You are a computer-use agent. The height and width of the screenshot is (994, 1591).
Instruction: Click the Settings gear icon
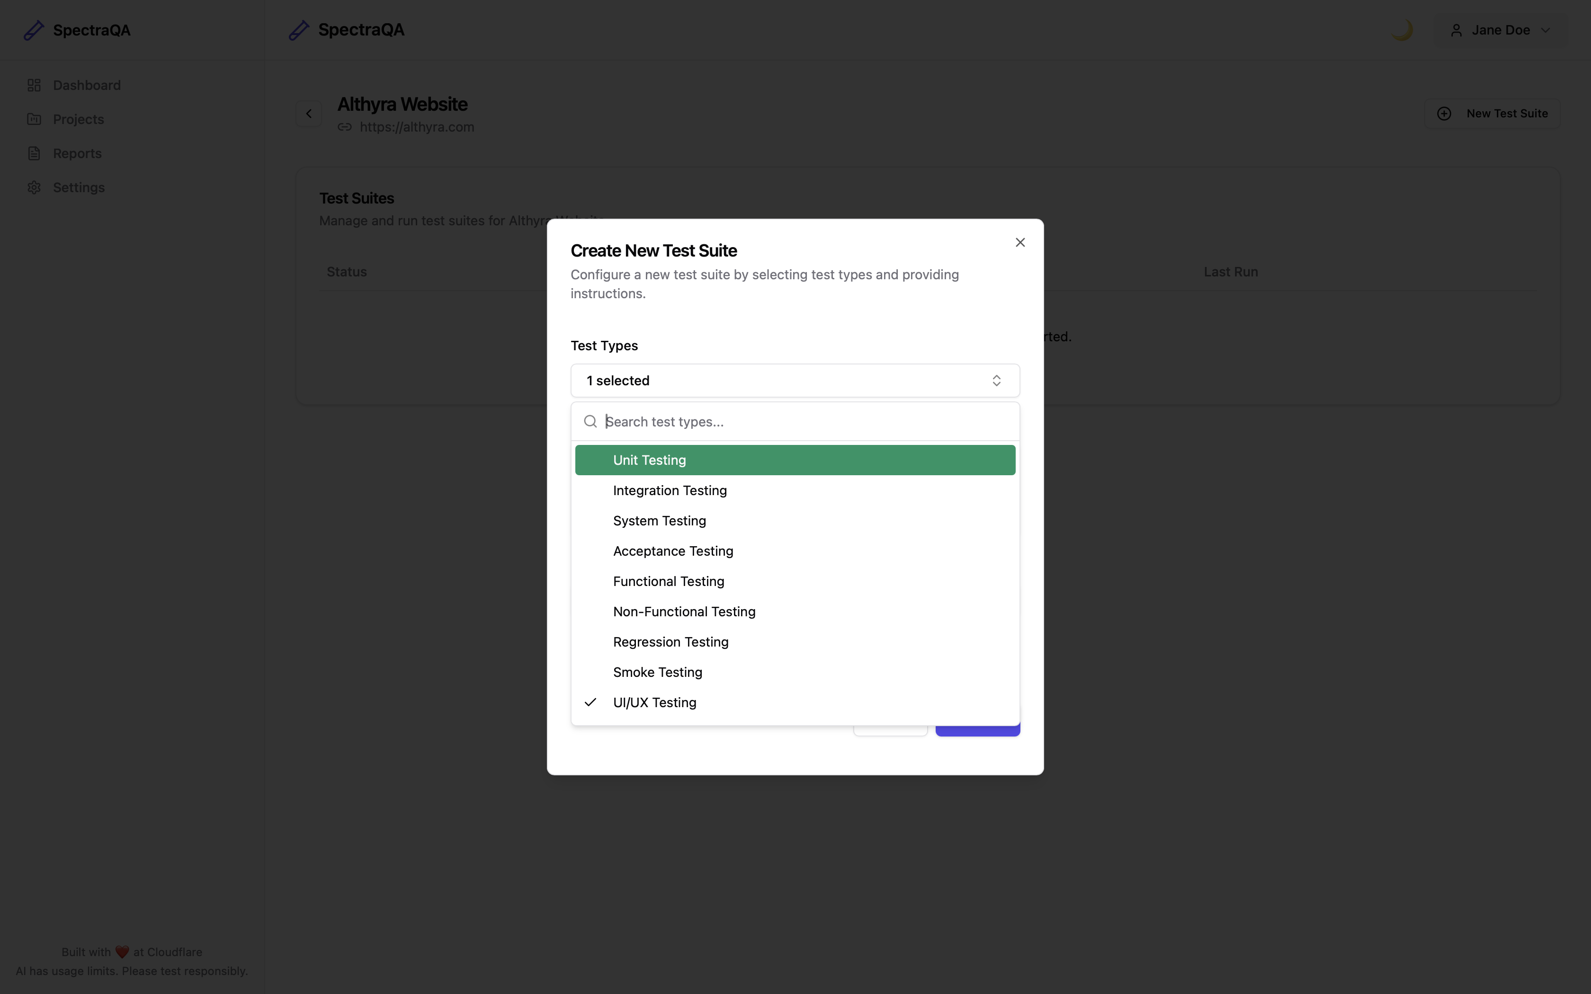point(34,187)
